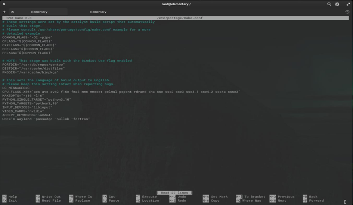Maximize the terminal window
This screenshot has height=205, width=353.
coord(348,4)
